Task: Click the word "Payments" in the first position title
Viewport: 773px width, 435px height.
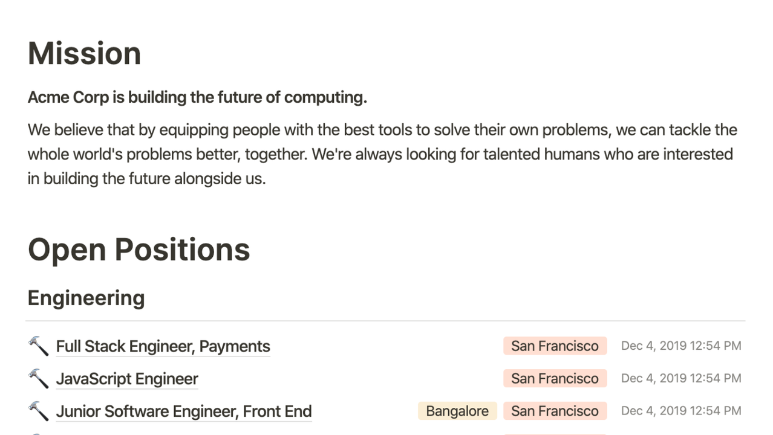Action: (x=235, y=346)
